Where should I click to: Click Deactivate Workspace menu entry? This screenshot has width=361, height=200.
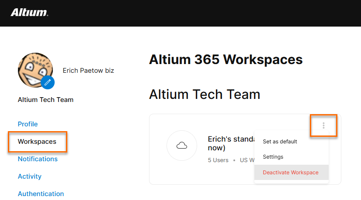[x=291, y=173]
